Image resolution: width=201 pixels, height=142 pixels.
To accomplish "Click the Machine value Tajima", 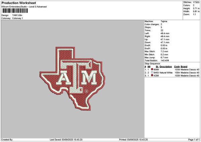I will tap(164, 21).
